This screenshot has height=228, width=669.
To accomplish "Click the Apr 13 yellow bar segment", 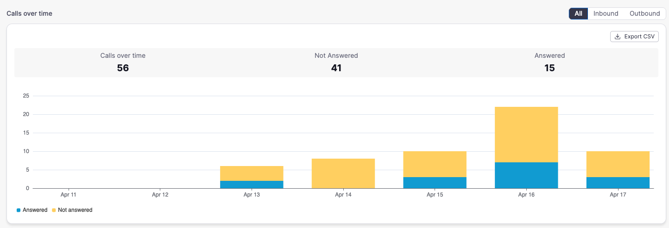I will (252, 173).
